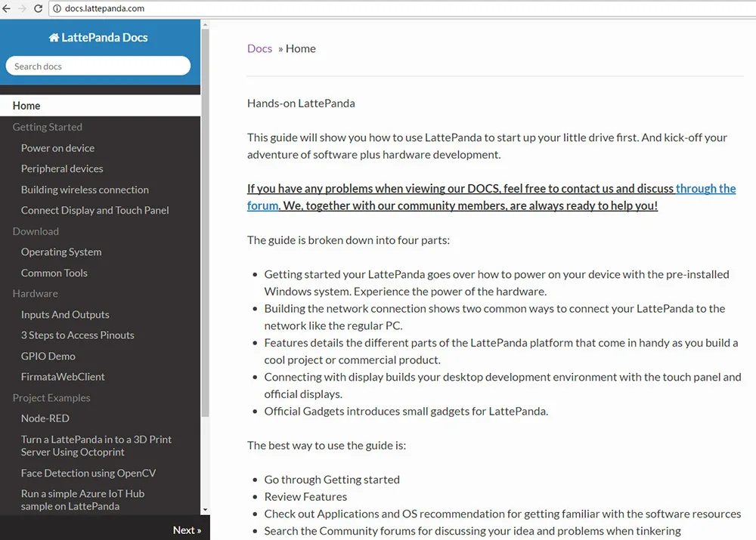Open Power on device page
This screenshot has width=756, height=540.
coord(58,148)
